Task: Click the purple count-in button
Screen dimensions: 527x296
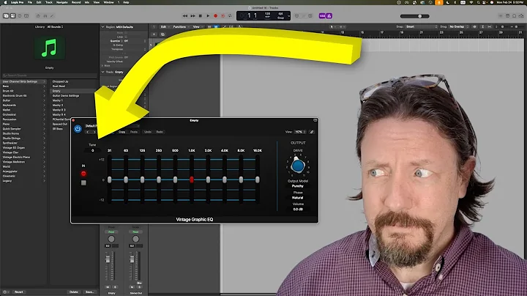Action: tap(322, 16)
